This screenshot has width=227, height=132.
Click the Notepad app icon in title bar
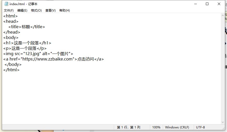coord(6,4)
